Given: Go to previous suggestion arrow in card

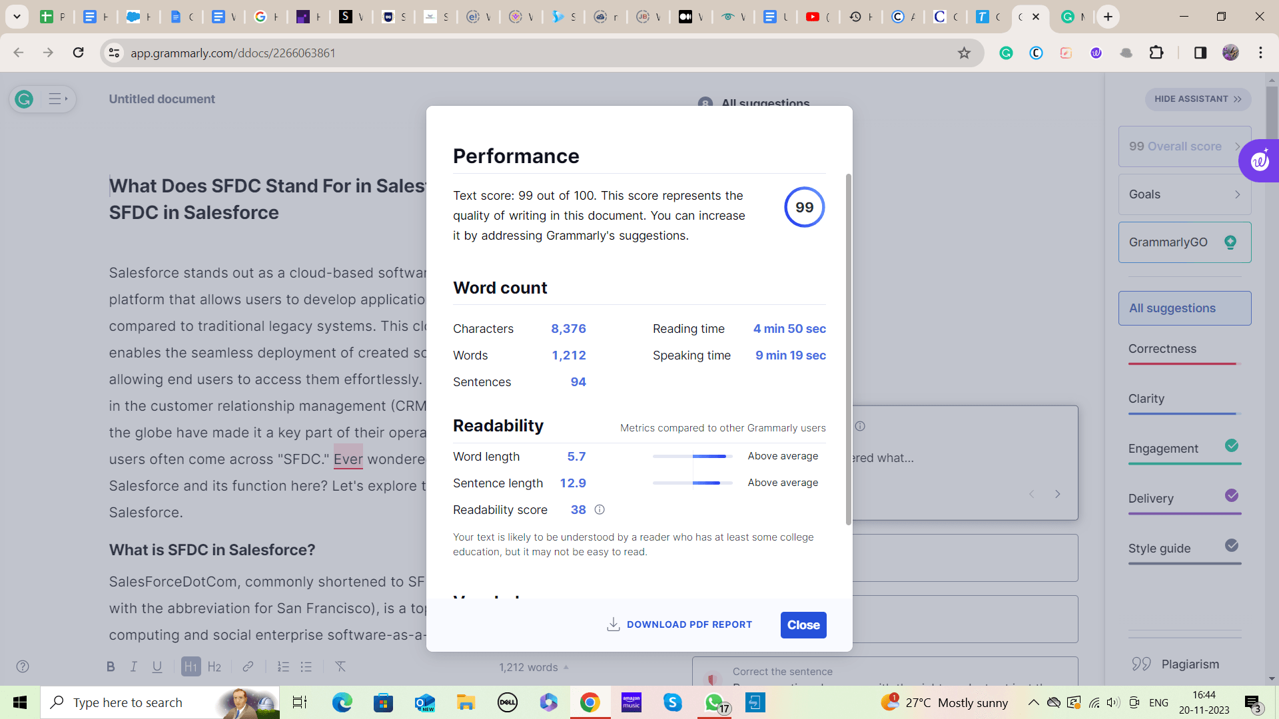Looking at the screenshot, I should pyautogui.click(x=1031, y=494).
